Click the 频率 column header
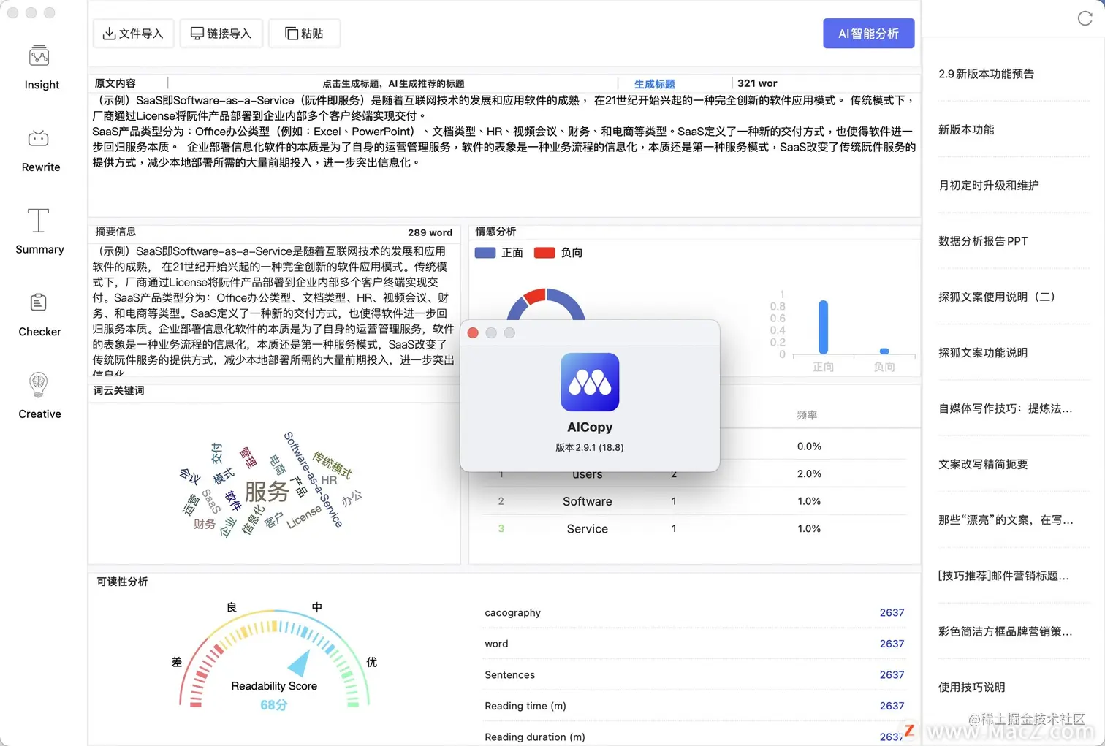 coord(807,415)
